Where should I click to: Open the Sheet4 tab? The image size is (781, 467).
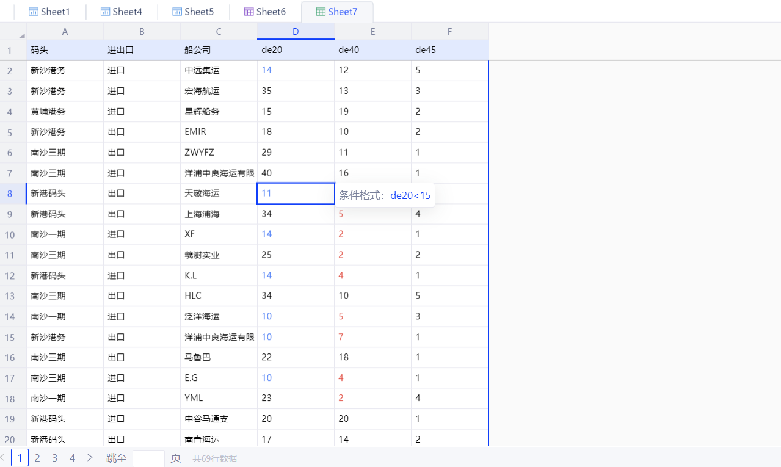click(x=122, y=12)
